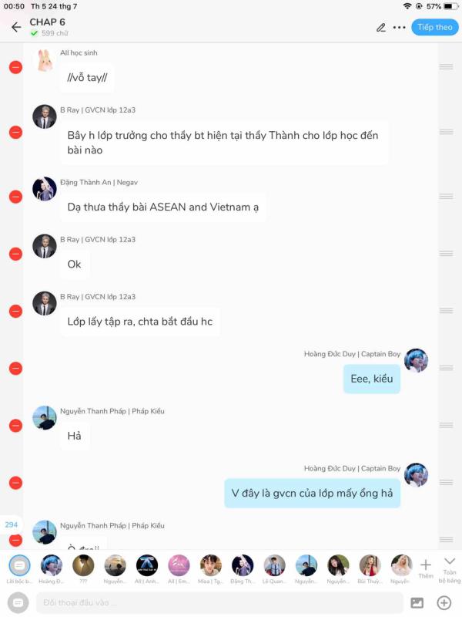Toggle the message type bubble button beside input
Screen dimensions: 462x617
[18, 602]
